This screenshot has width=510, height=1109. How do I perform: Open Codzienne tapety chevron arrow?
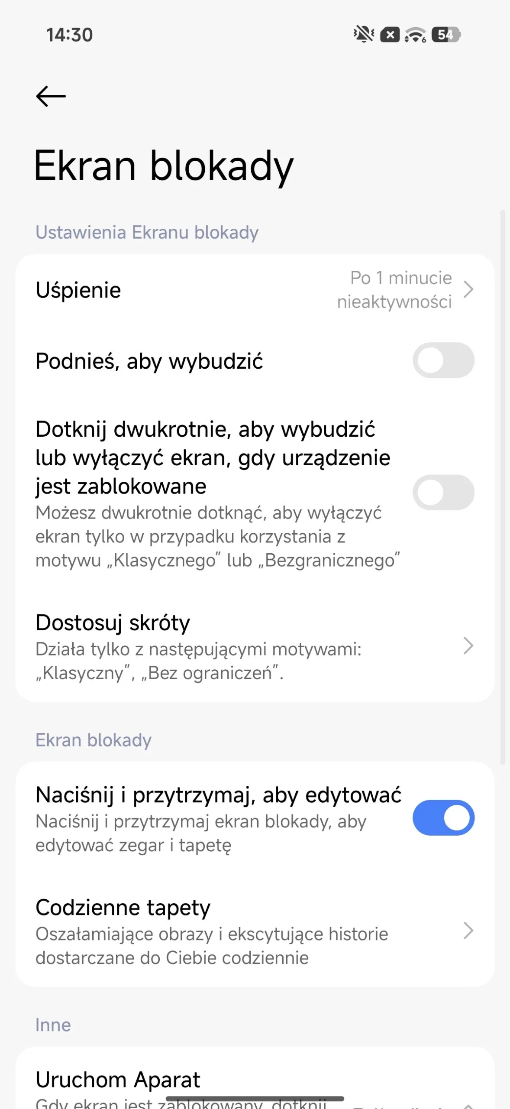tap(468, 931)
